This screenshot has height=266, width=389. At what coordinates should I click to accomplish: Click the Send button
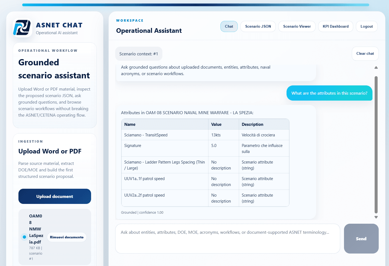pyautogui.click(x=361, y=239)
